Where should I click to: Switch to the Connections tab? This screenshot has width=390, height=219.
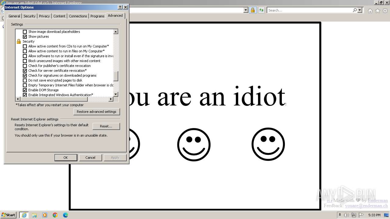(78, 16)
